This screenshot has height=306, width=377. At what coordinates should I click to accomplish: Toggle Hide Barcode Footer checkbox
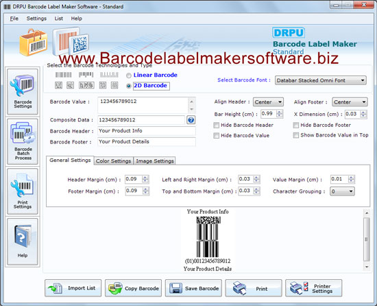[296, 125]
